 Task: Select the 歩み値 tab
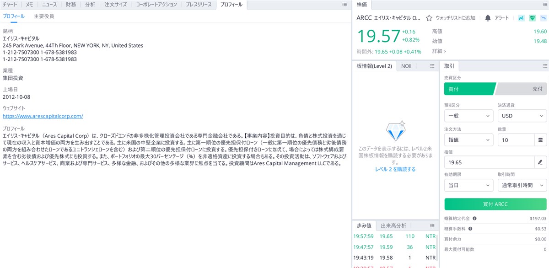click(364, 225)
